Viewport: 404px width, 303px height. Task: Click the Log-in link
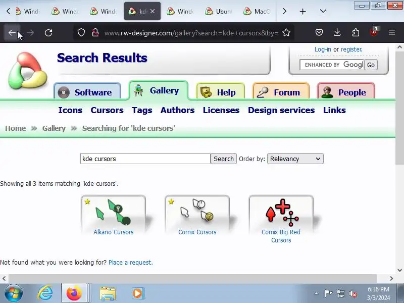click(323, 49)
